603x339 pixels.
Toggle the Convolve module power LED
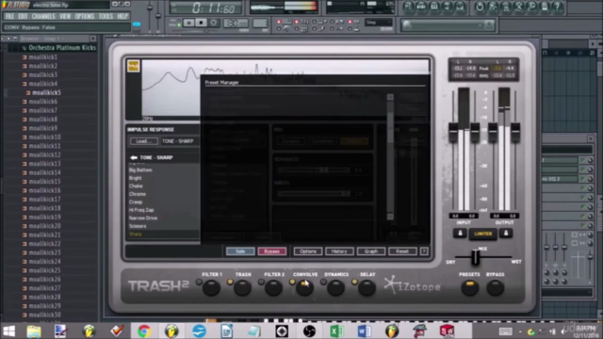(292, 282)
